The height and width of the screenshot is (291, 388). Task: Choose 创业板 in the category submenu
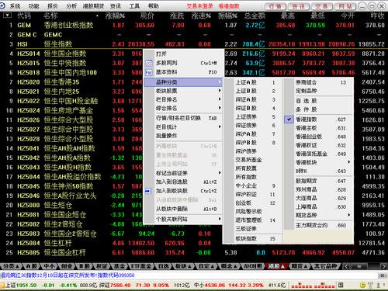[x=252, y=203]
